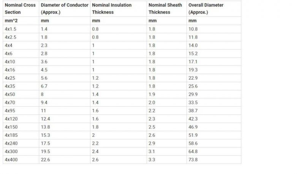Select the Nominal Sheath Thickness header
The height and width of the screenshot is (174, 304).
point(166,8)
